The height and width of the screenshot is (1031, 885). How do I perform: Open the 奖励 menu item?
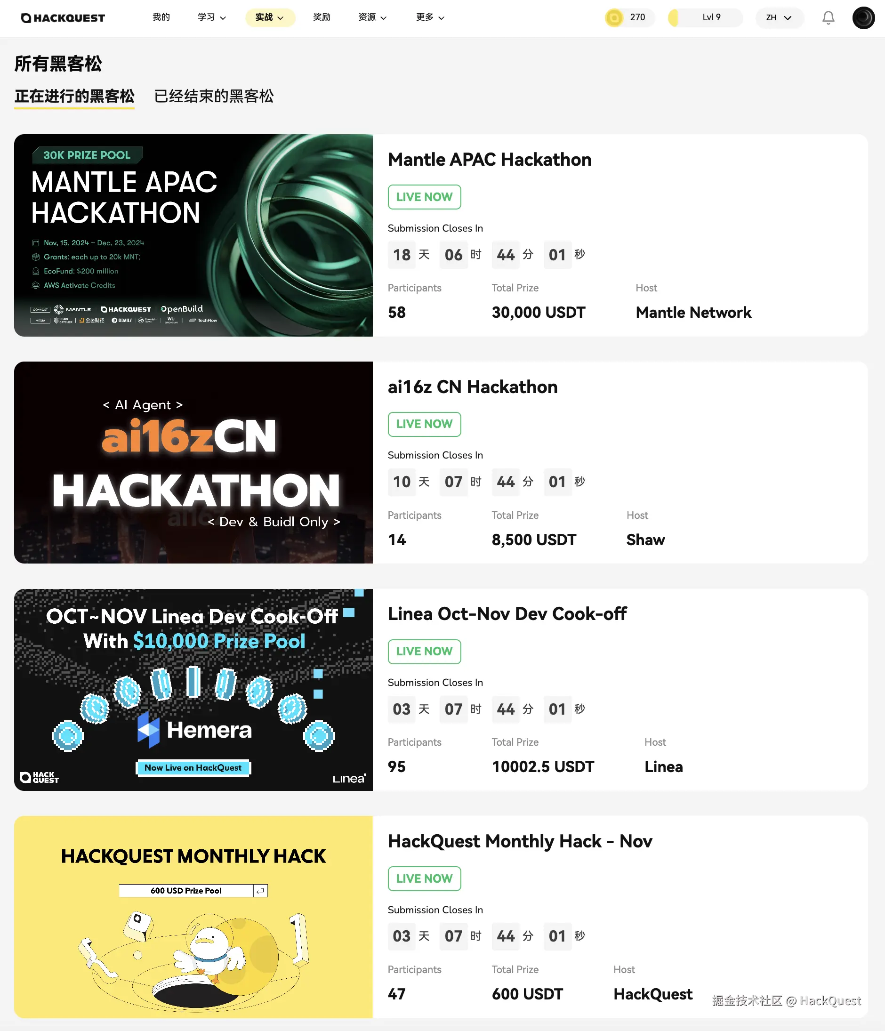(322, 17)
